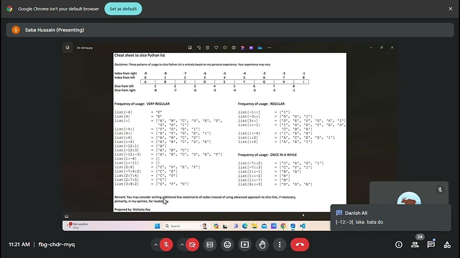Screen dimensions: 460x258
Task: Open the three-dot more options menu in Meet
Action: click(280, 244)
